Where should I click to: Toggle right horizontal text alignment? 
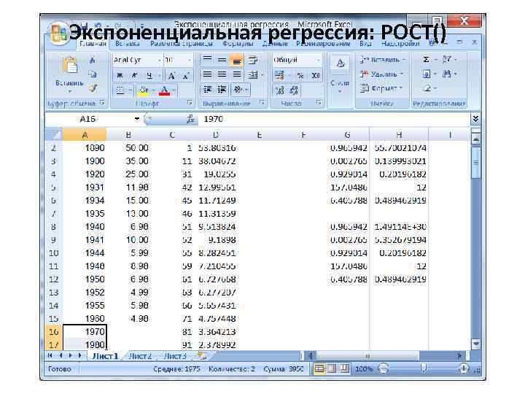pyautogui.click(x=236, y=74)
